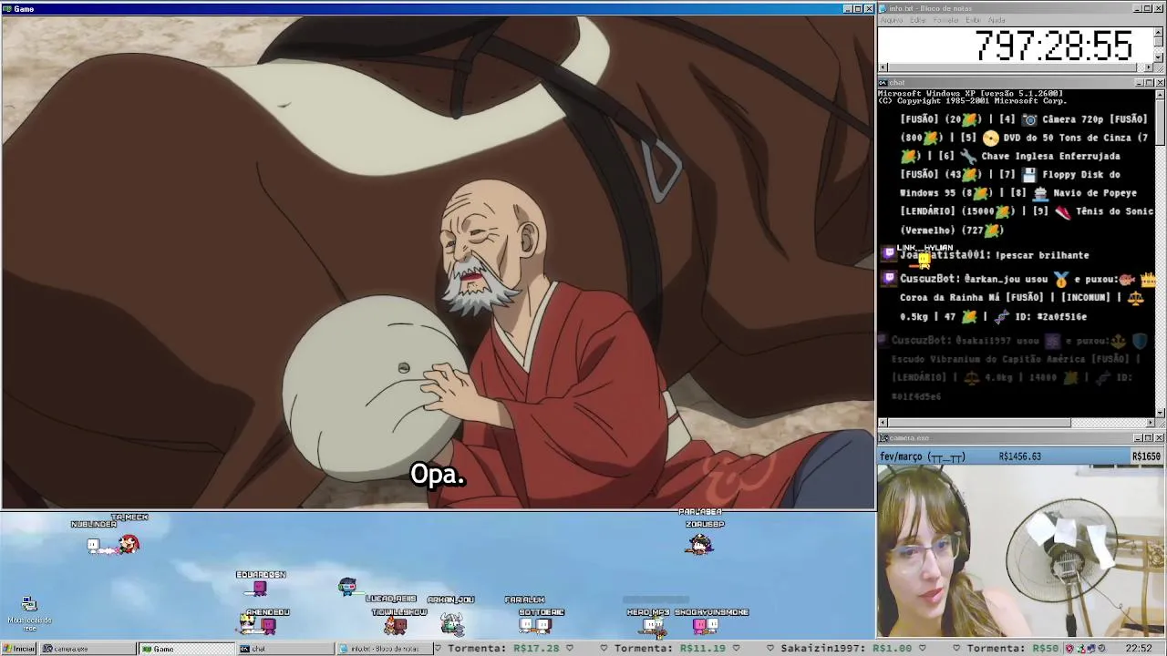Click the red shield tray icon
Screen dimensions: 1167x656
pos(1070,649)
